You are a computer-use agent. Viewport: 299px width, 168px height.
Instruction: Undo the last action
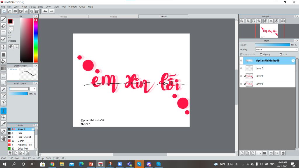pyautogui.click(x=45, y=11)
